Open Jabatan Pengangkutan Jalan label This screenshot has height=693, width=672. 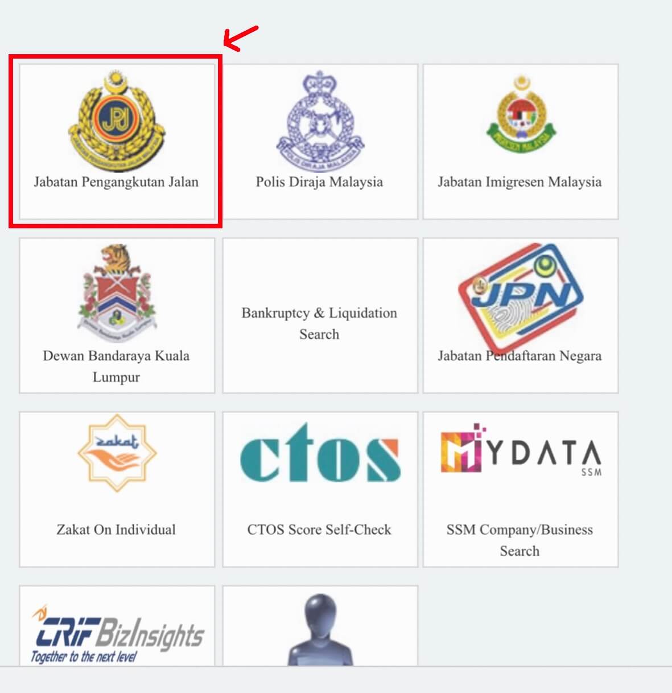pyautogui.click(x=116, y=182)
